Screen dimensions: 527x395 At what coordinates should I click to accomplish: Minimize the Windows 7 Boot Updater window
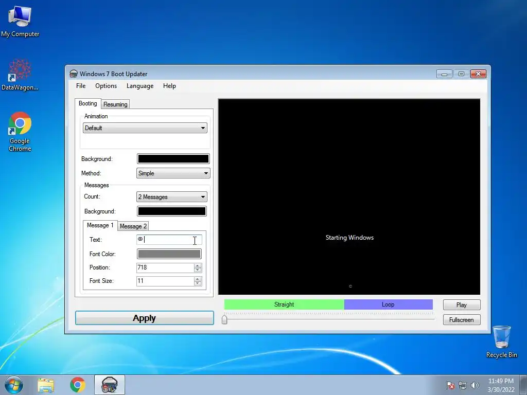pos(444,74)
